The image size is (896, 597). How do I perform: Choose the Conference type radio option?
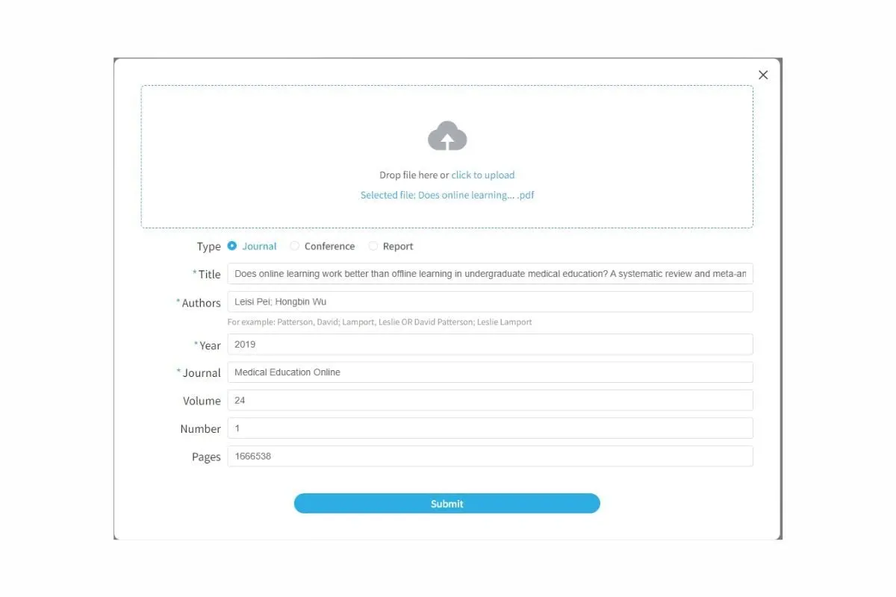pos(295,246)
